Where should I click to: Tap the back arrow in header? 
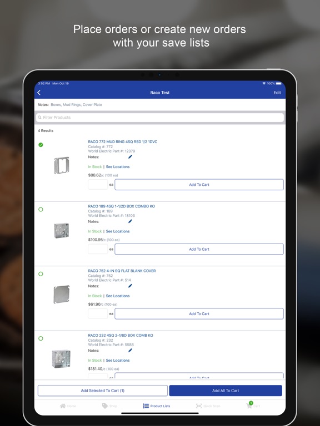coord(39,93)
